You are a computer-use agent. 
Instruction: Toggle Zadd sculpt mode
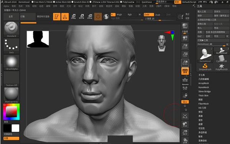149,14
